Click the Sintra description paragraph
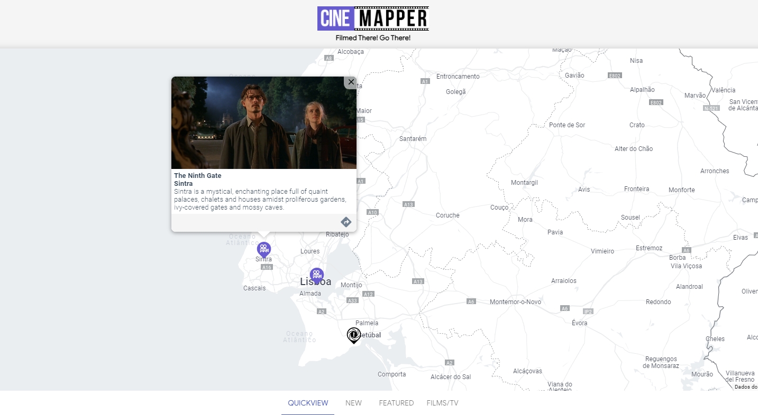Image resolution: width=758 pixels, height=415 pixels. 260,200
